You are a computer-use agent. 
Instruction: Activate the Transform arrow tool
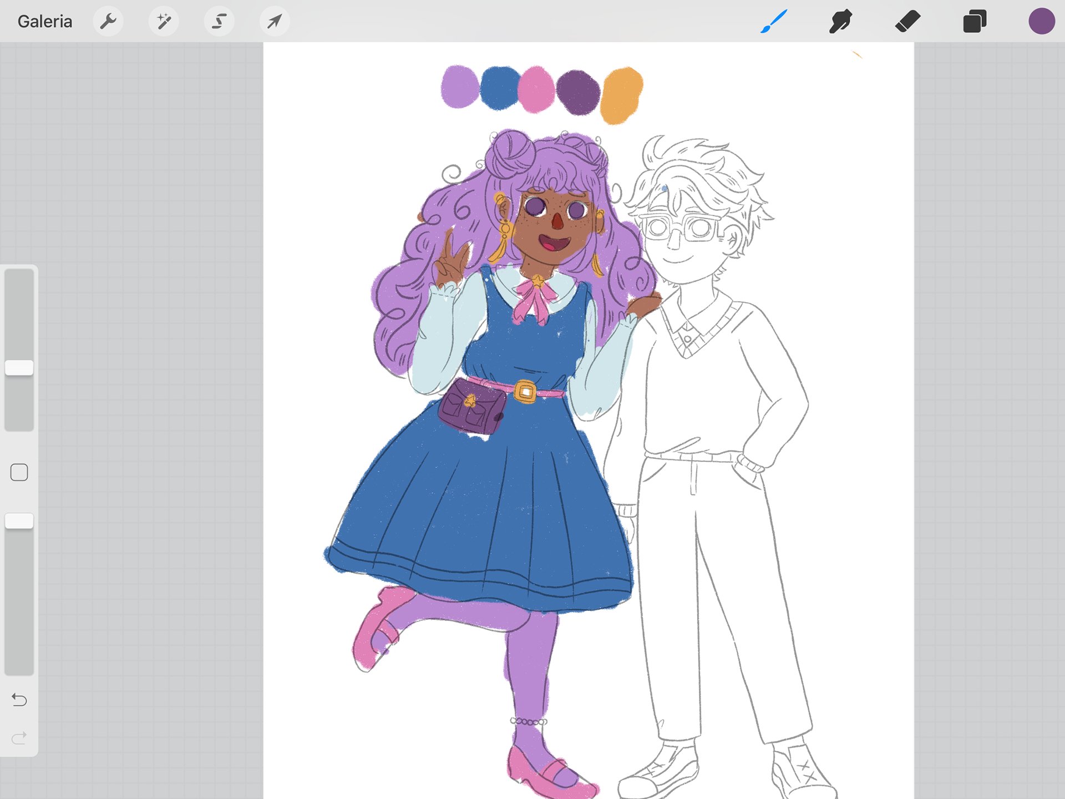pyautogui.click(x=275, y=22)
